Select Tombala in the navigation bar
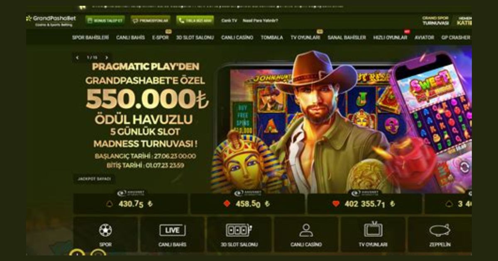This screenshot has width=498, height=261. pos(272,37)
